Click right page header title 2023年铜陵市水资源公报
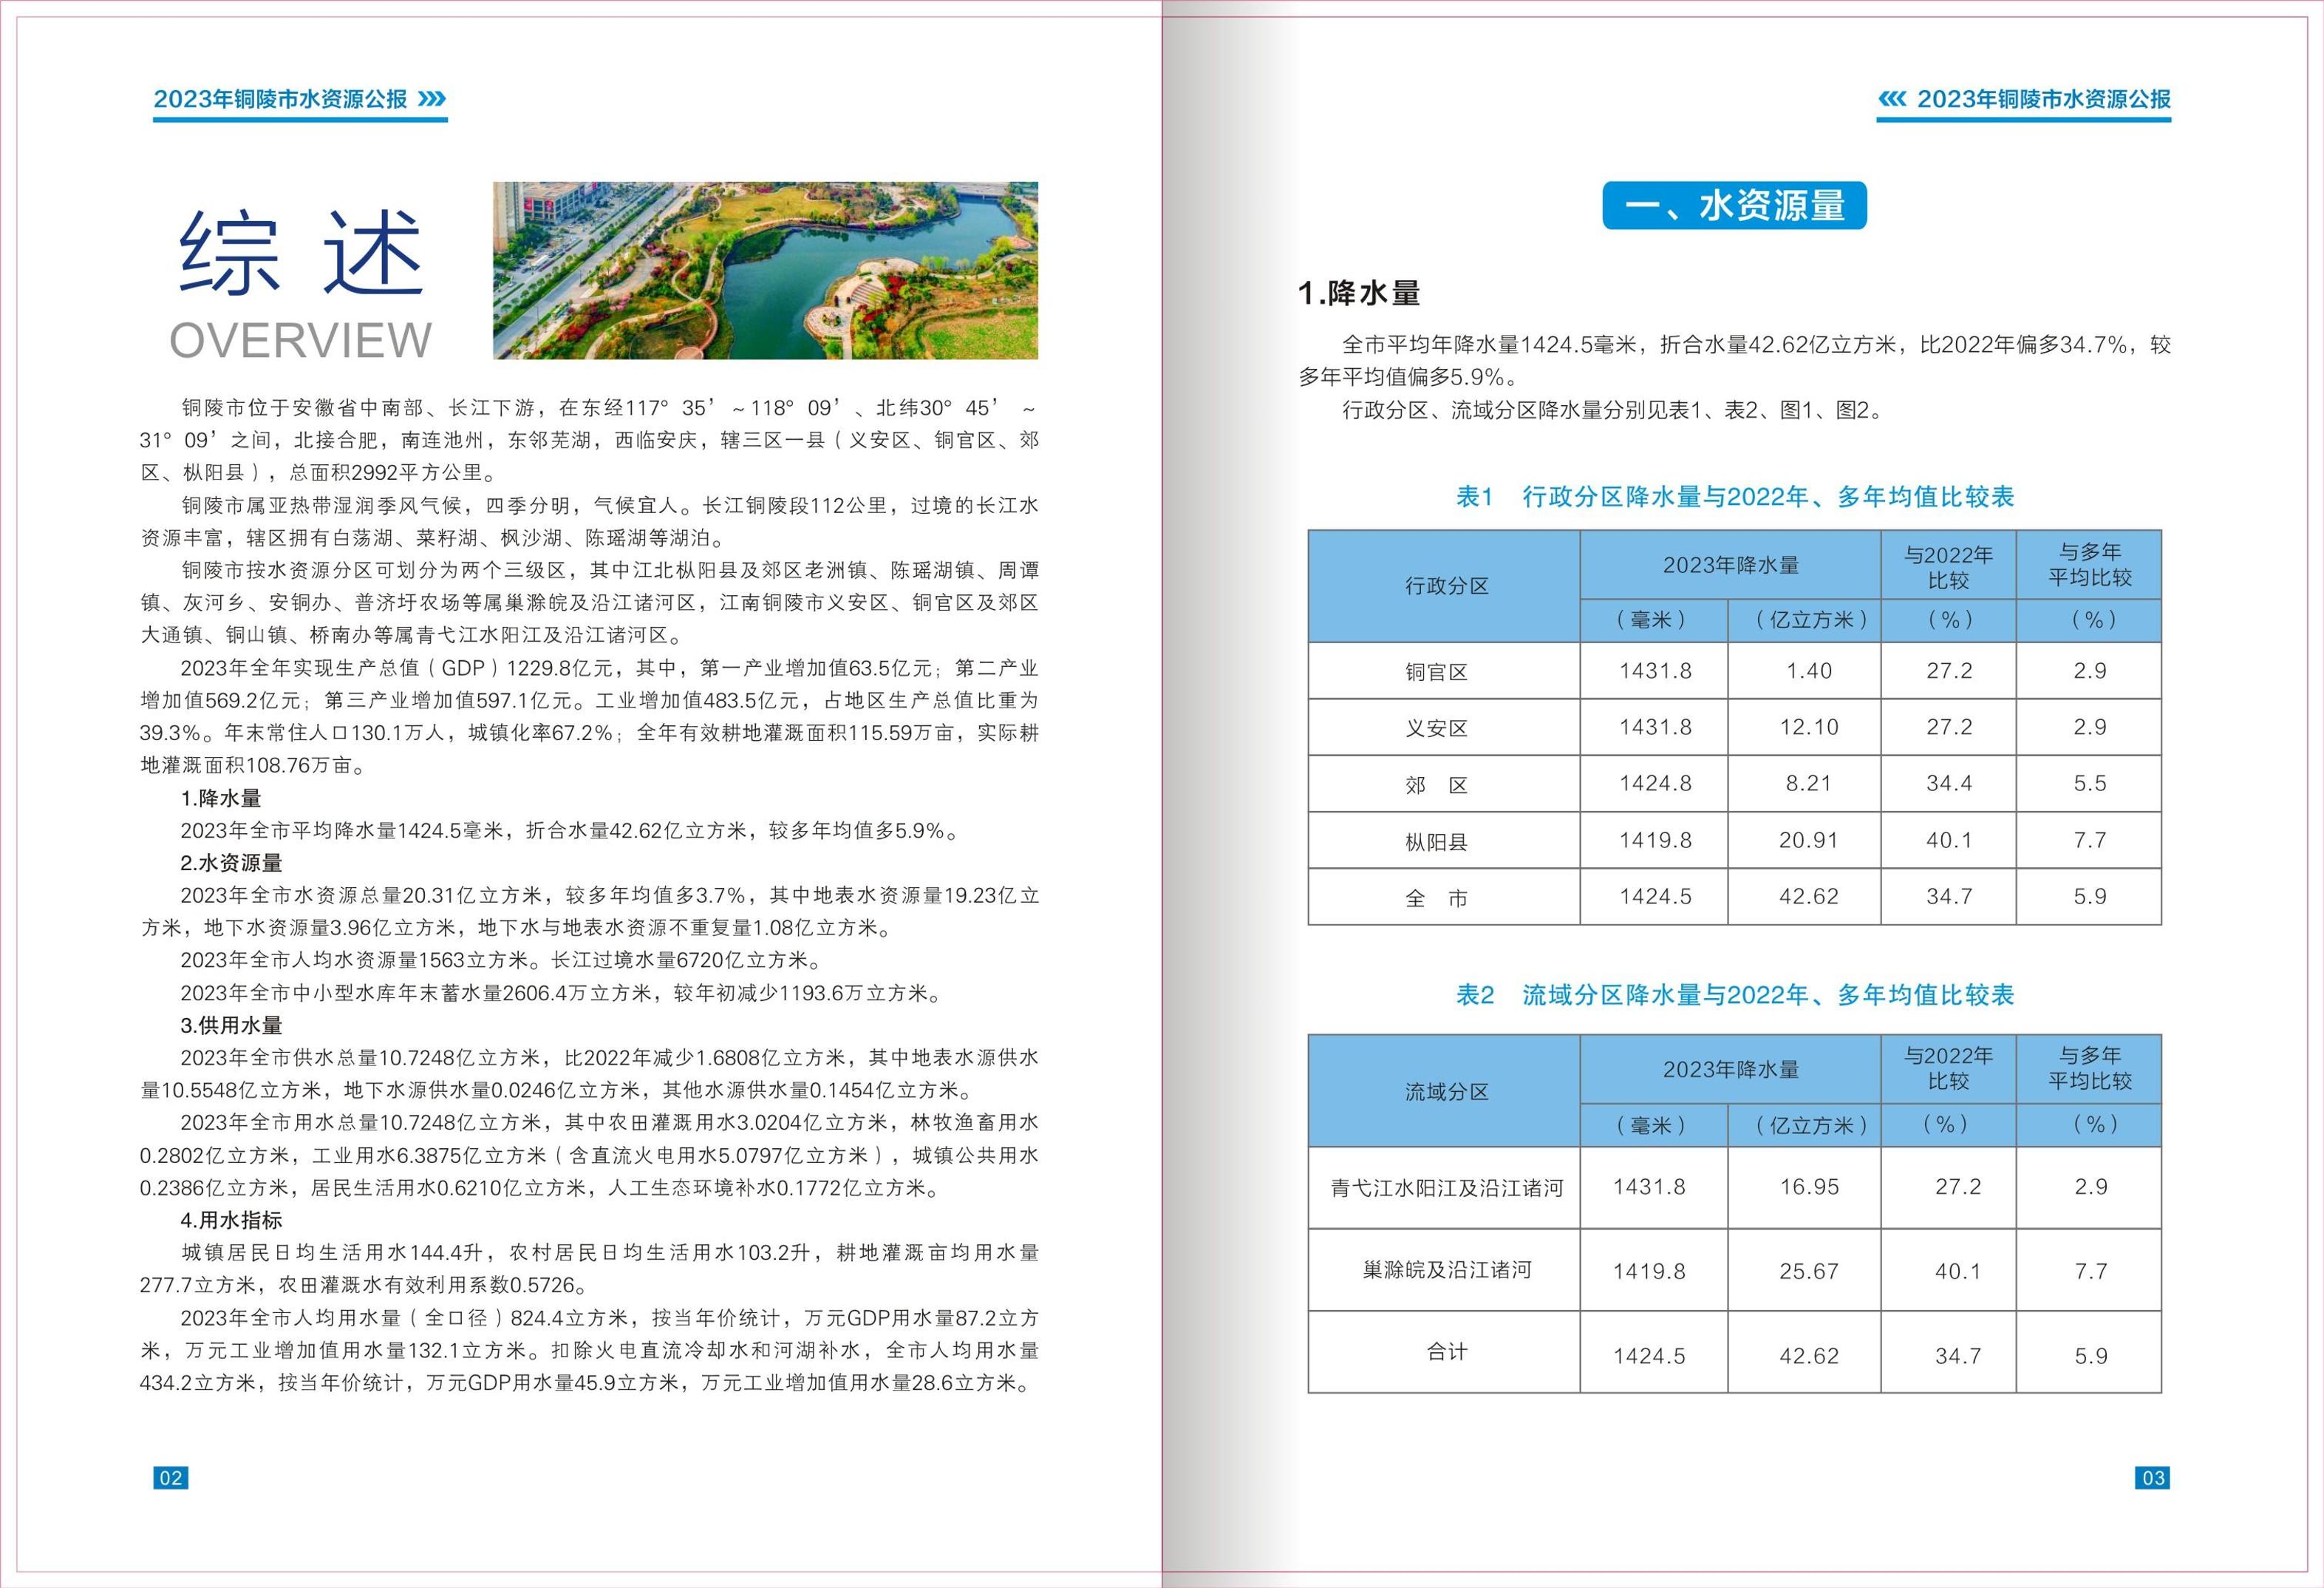Image resolution: width=2324 pixels, height=1588 pixels. tap(2044, 99)
